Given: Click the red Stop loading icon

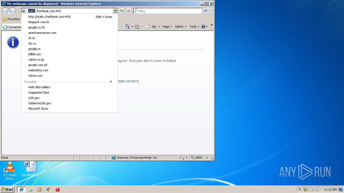Looking at the screenshot, I should tap(129, 11).
